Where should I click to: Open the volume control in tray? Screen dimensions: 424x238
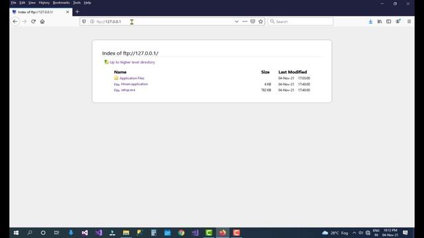(360, 233)
